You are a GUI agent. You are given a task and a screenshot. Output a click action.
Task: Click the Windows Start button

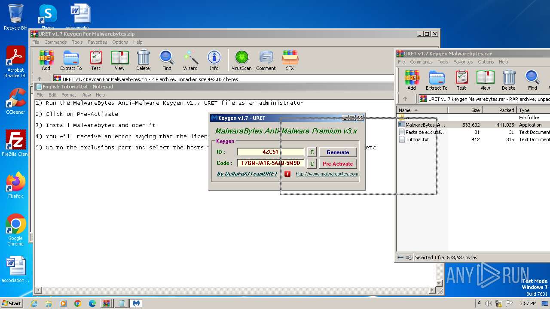click(x=12, y=303)
